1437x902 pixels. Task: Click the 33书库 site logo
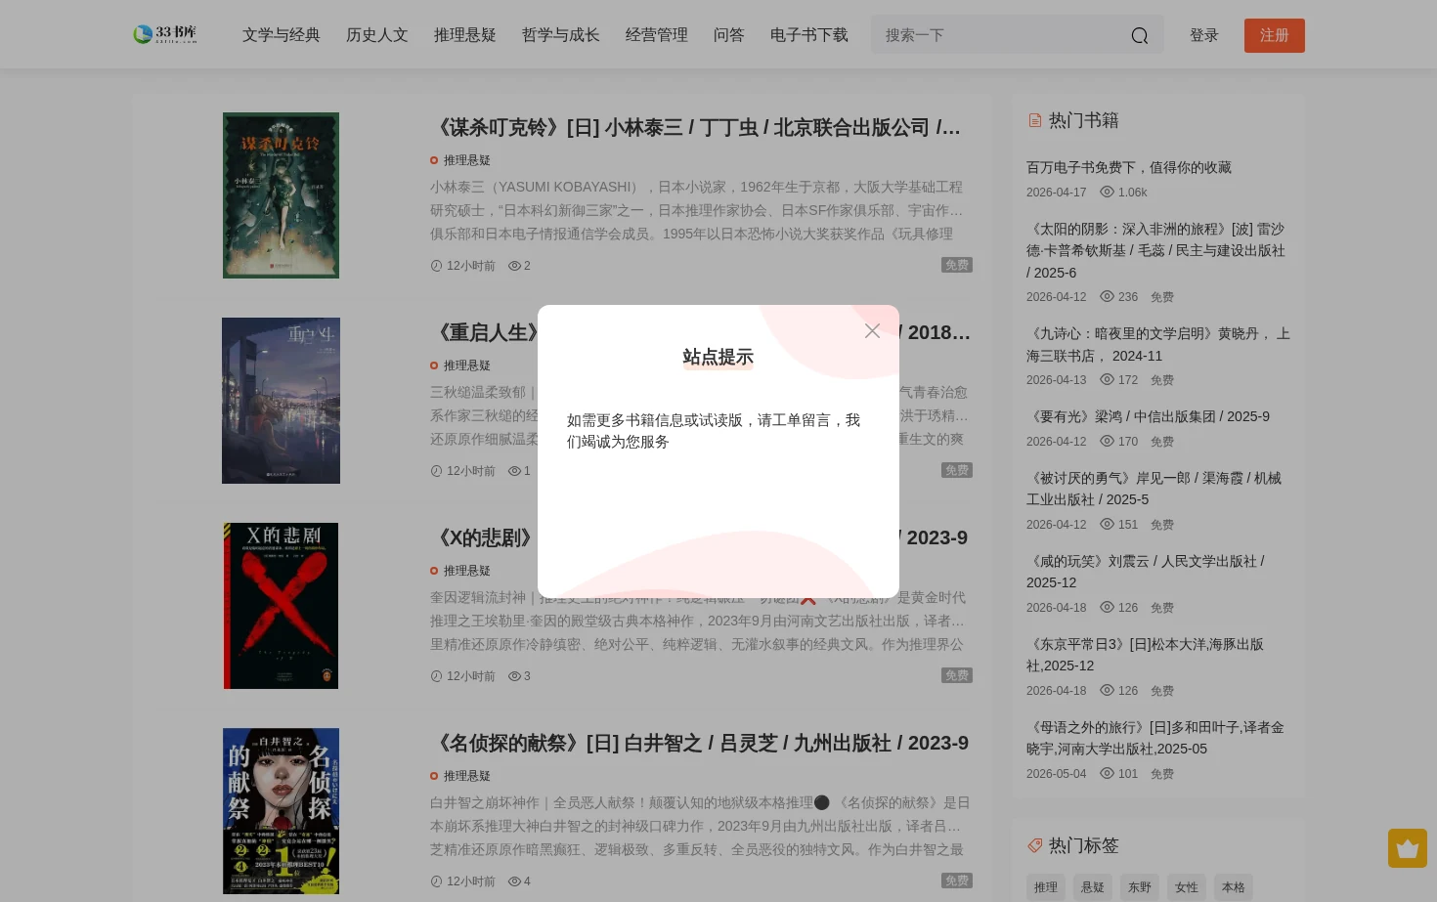[165, 34]
